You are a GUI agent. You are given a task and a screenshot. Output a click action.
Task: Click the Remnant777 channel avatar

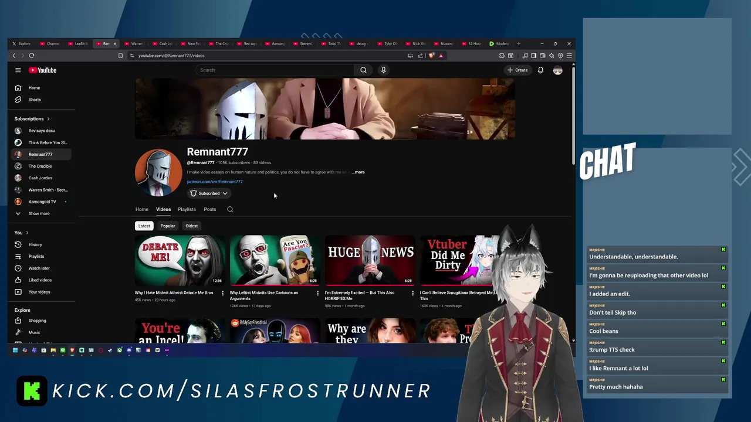pos(158,172)
